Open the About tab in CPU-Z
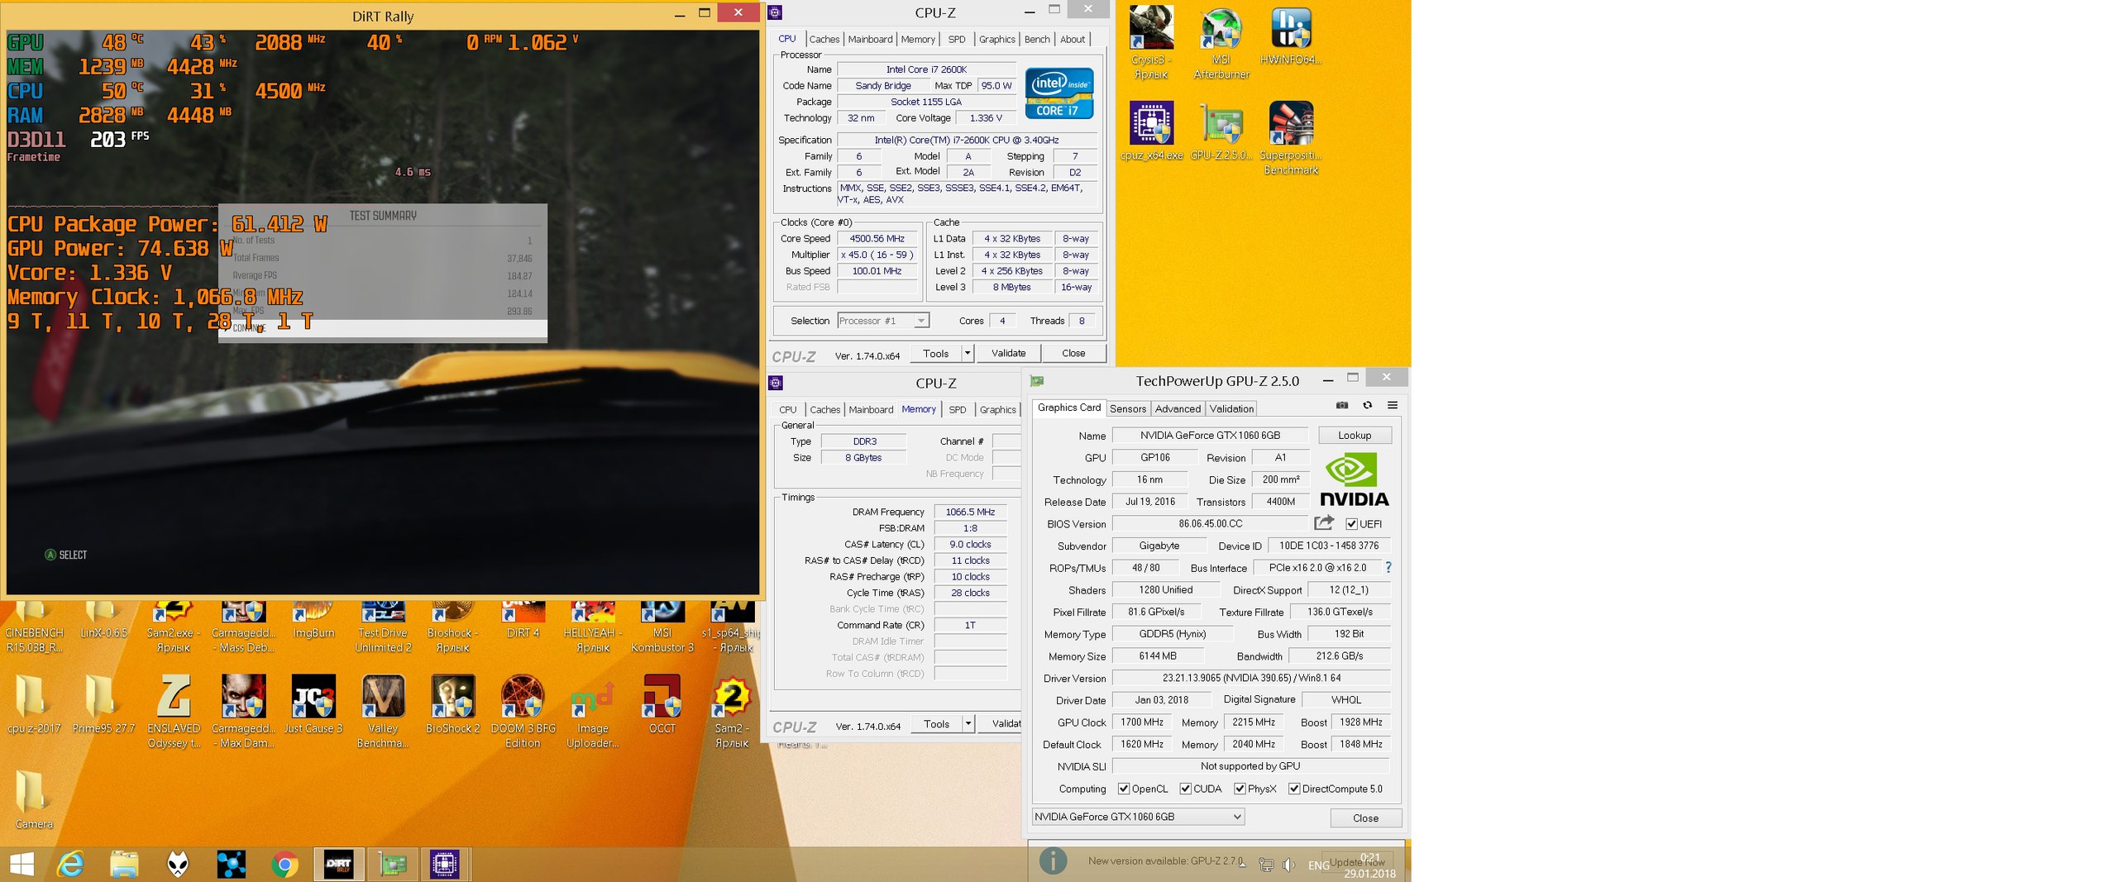The width and height of the screenshot is (2117, 882). pos(1073,39)
